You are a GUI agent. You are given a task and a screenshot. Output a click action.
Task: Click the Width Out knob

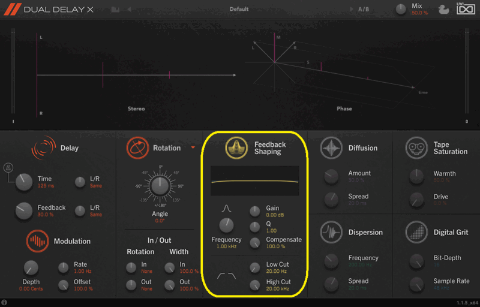pos(169,285)
